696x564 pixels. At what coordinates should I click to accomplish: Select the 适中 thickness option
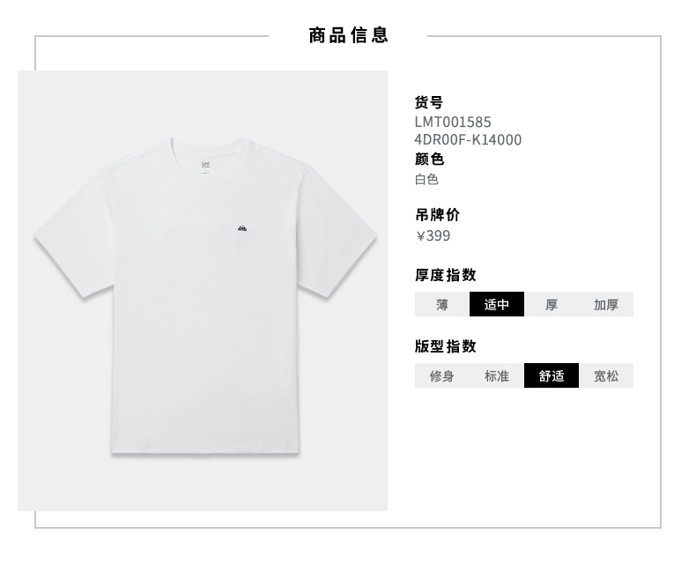[x=497, y=304]
